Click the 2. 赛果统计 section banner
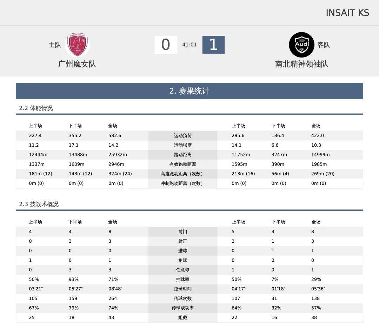Screen dimensions: 379x329 (x=189, y=91)
